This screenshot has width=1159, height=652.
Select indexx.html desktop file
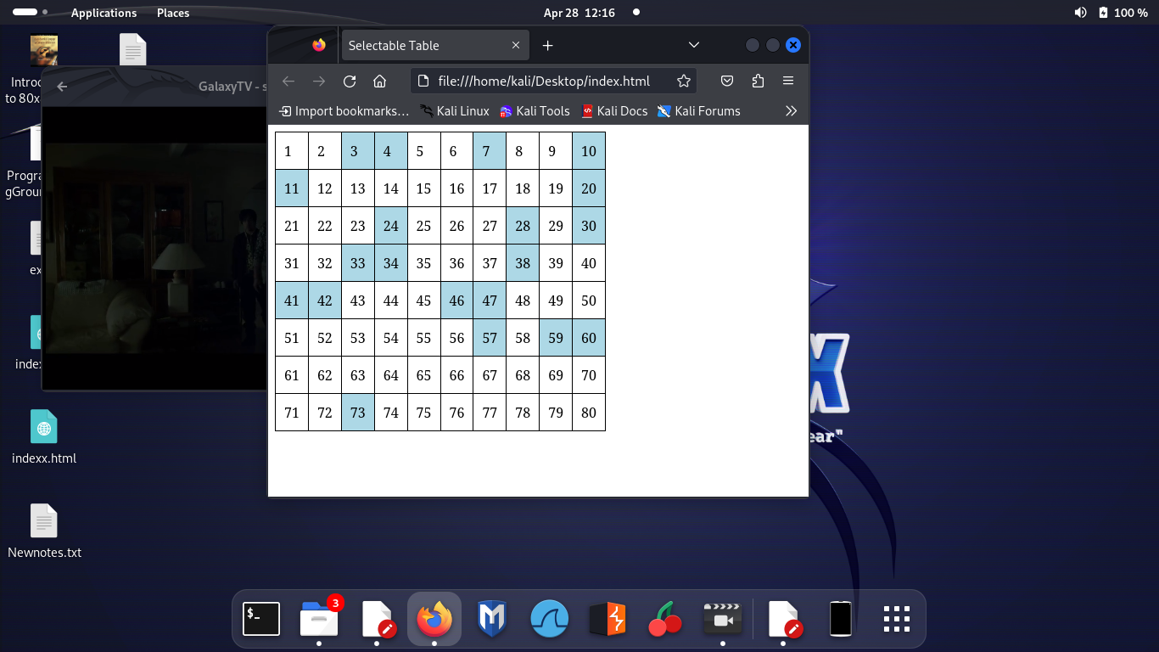44,437
